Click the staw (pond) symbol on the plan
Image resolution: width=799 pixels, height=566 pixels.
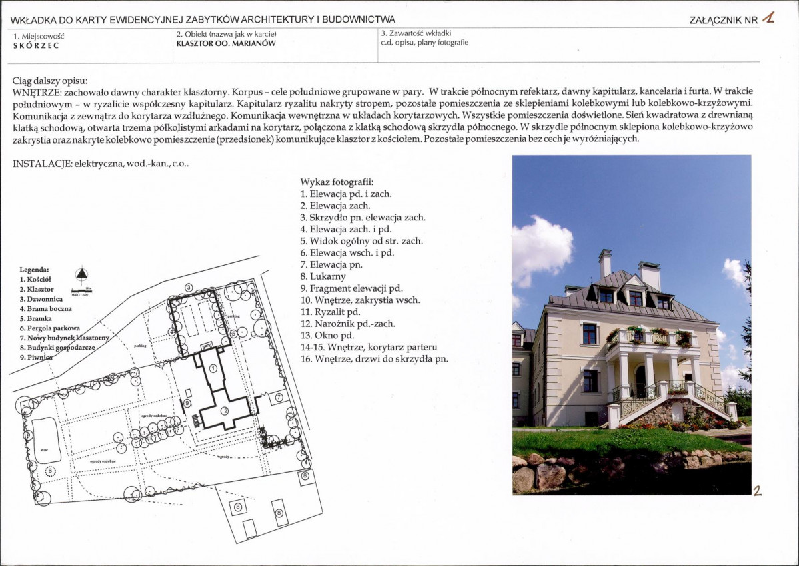(45, 449)
